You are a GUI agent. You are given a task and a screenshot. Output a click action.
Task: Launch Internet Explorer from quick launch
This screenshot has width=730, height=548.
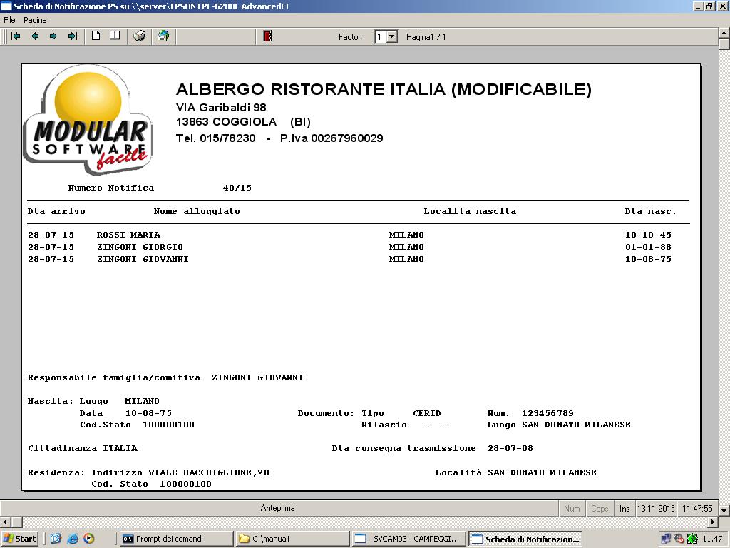[73, 539]
